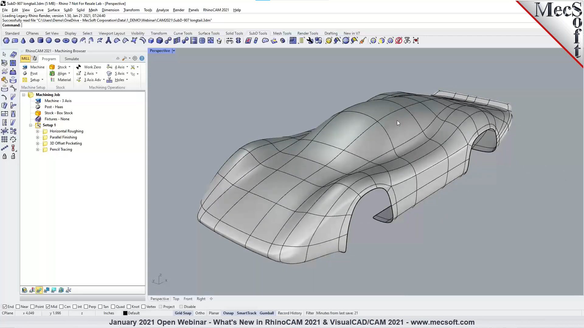Expand the Horizontal Roughing folder
The image size is (584, 328).
pyautogui.click(x=37, y=132)
